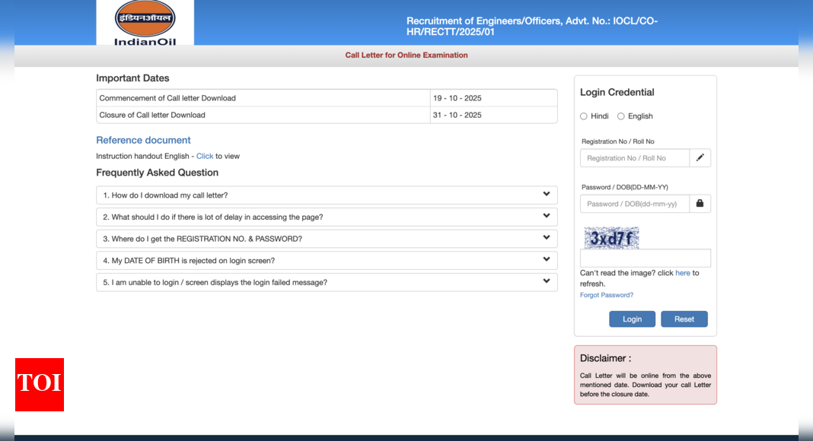The height and width of the screenshot is (441, 813).
Task: Select the English language radio button
Action: pyautogui.click(x=621, y=116)
